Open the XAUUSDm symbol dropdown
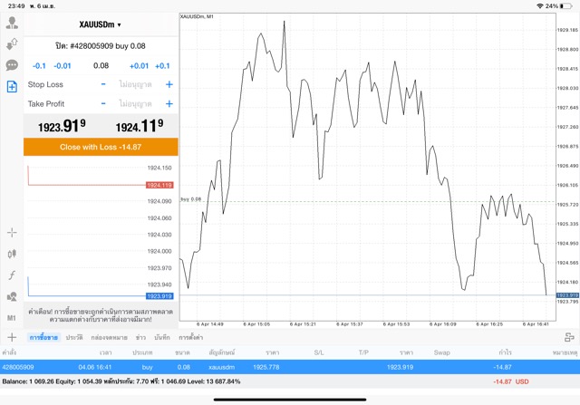The width and height of the screenshot is (580, 405). coord(101,24)
